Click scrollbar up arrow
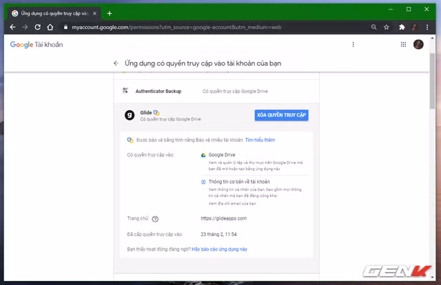Screen dimensions: 441x285 tap(433, 38)
